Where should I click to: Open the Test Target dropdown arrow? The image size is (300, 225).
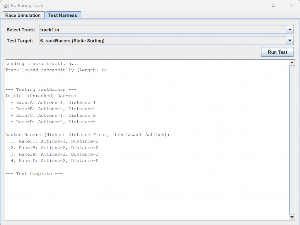click(290, 40)
